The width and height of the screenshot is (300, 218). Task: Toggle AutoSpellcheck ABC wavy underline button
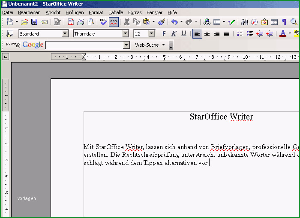click(x=114, y=22)
